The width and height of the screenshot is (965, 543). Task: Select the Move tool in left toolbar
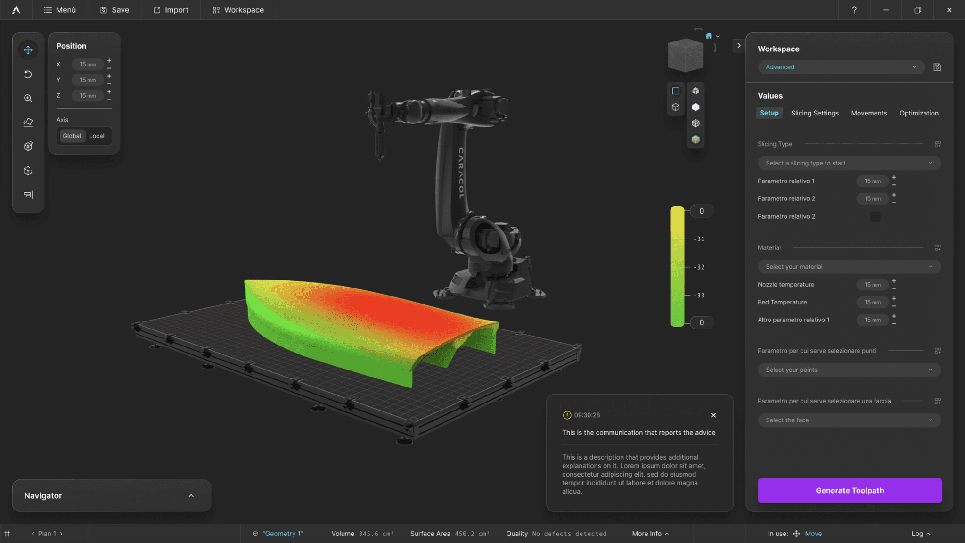(x=28, y=50)
